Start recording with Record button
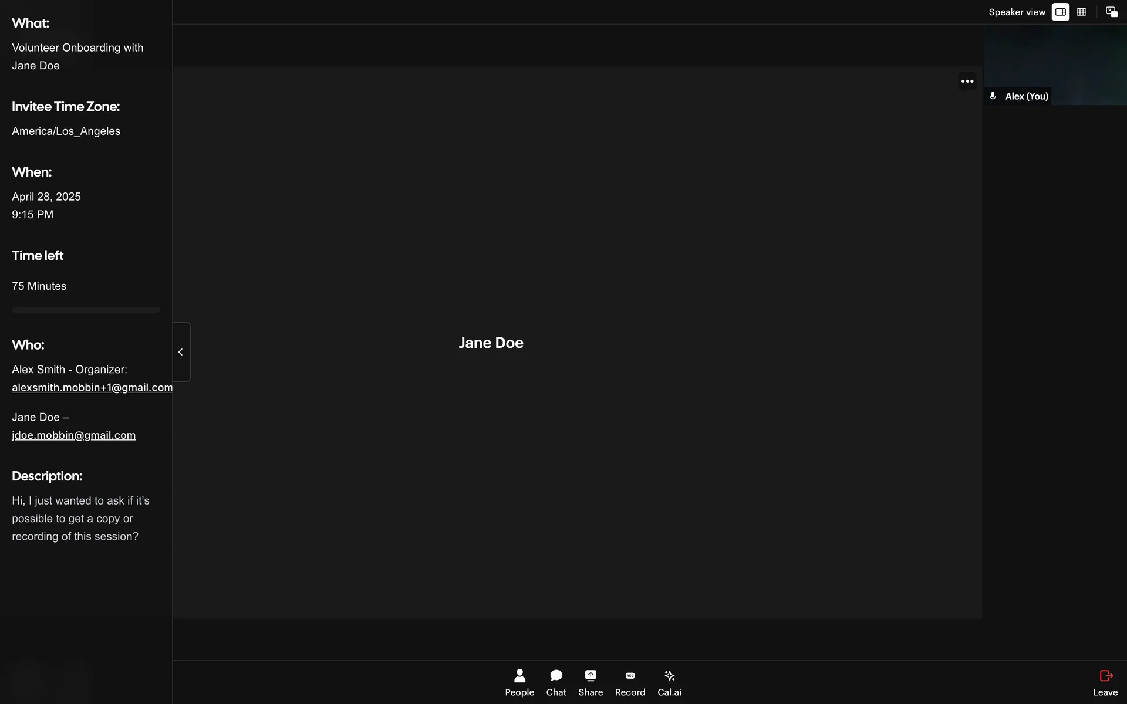The width and height of the screenshot is (1127, 704). 630,683
